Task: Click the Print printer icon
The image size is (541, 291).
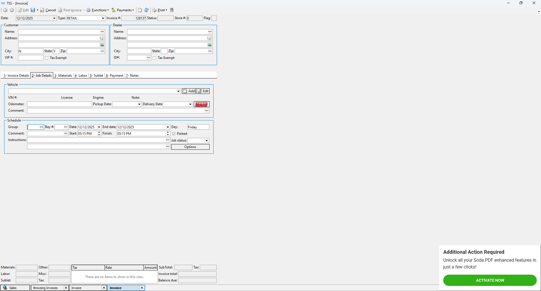Action: [154, 10]
